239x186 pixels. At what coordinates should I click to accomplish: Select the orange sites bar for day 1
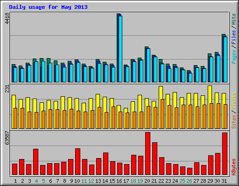click(15, 118)
